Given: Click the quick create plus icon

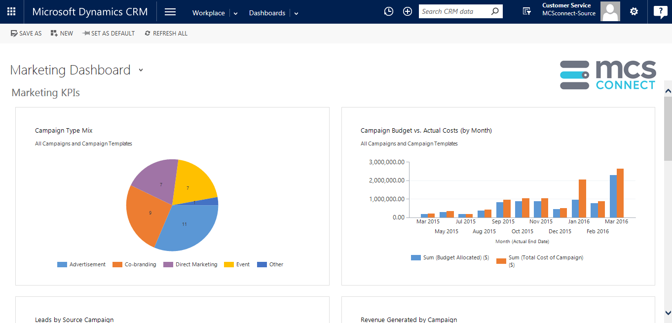Looking at the screenshot, I should (x=408, y=12).
